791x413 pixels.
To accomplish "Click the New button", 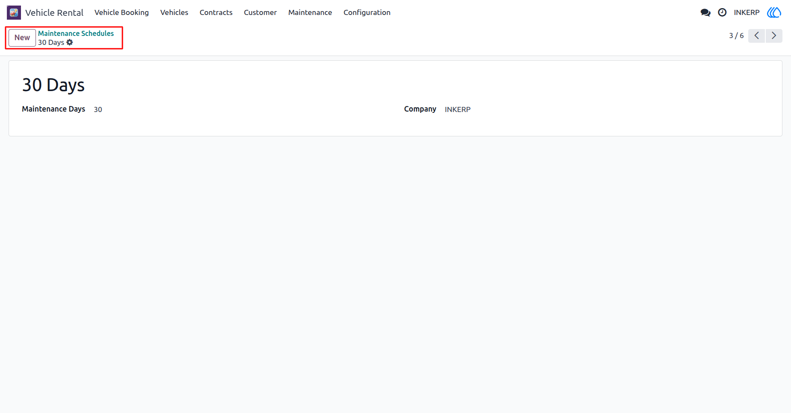I will click(22, 38).
